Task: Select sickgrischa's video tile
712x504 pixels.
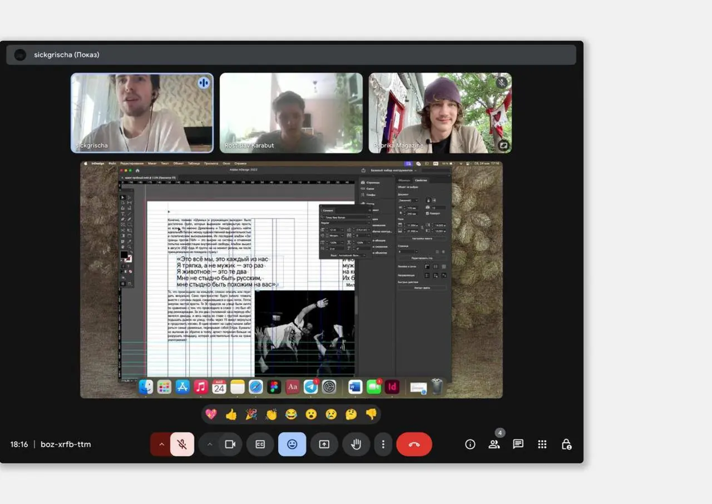Action: [x=142, y=113]
